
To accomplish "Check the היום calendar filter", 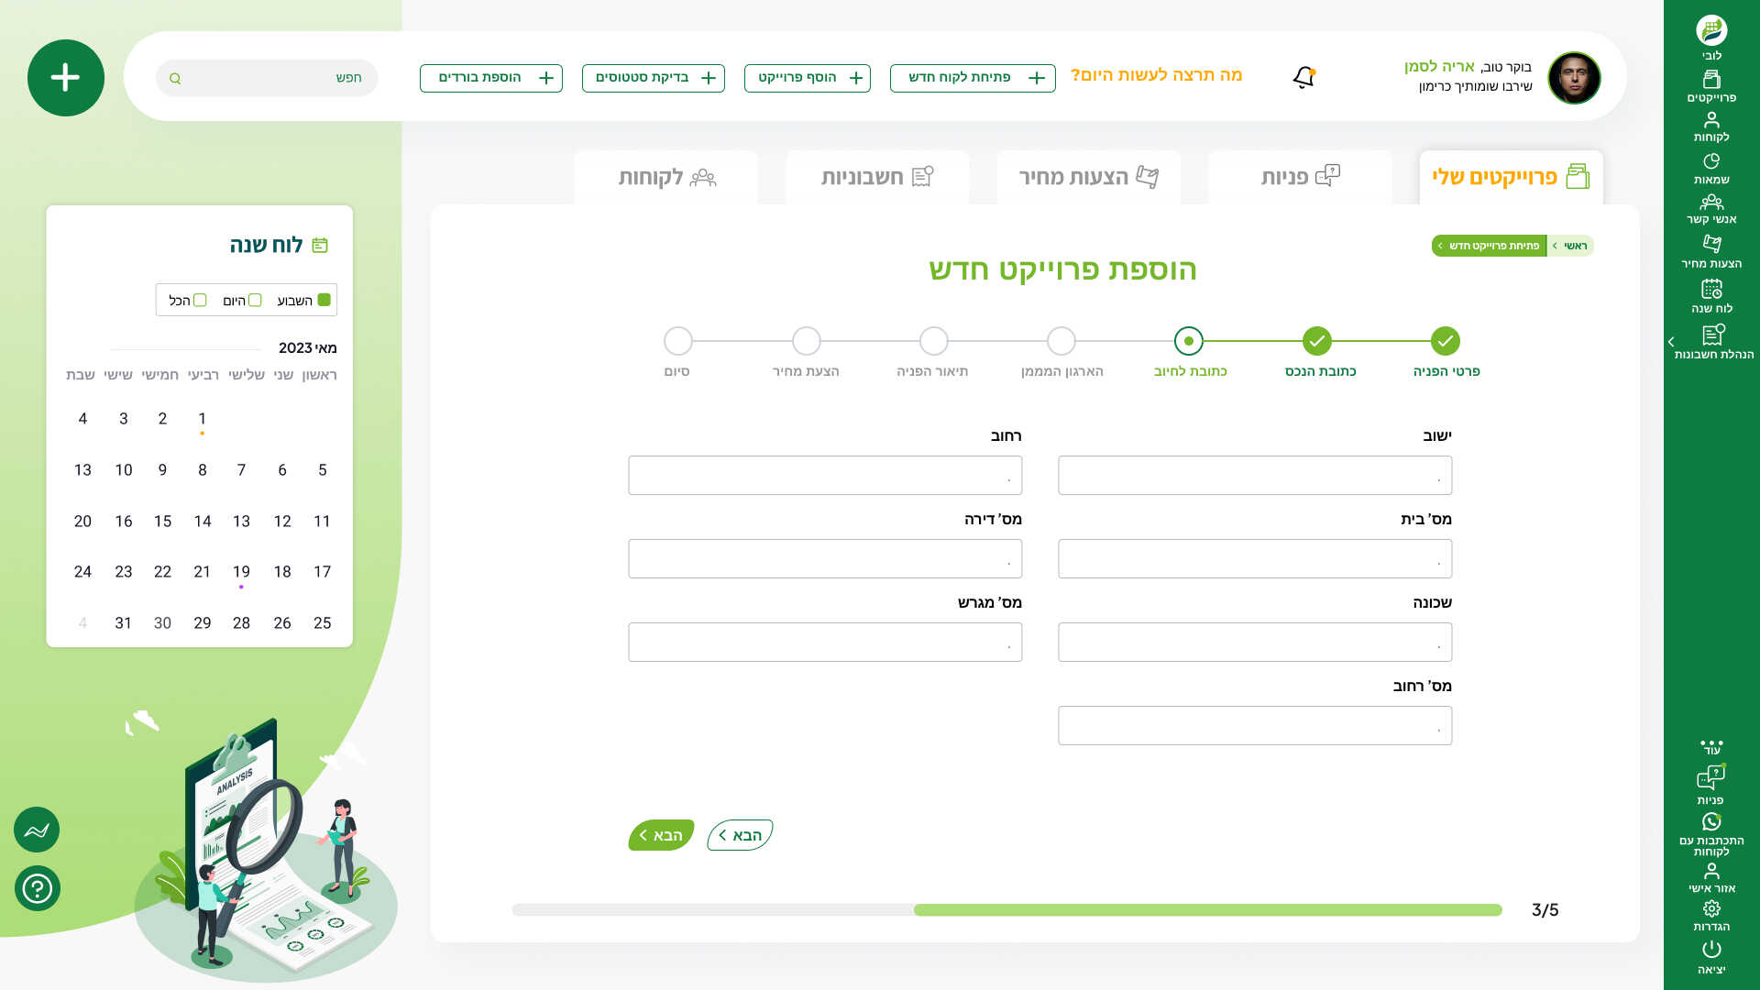I will [255, 300].
